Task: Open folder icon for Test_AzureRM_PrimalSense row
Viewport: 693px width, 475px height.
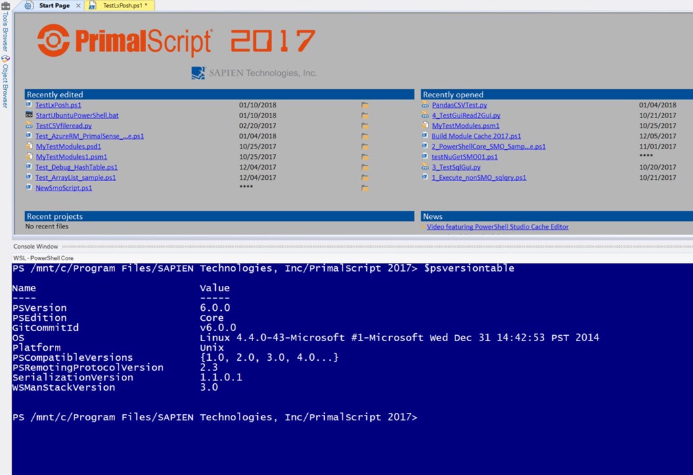Action: [365, 136]
